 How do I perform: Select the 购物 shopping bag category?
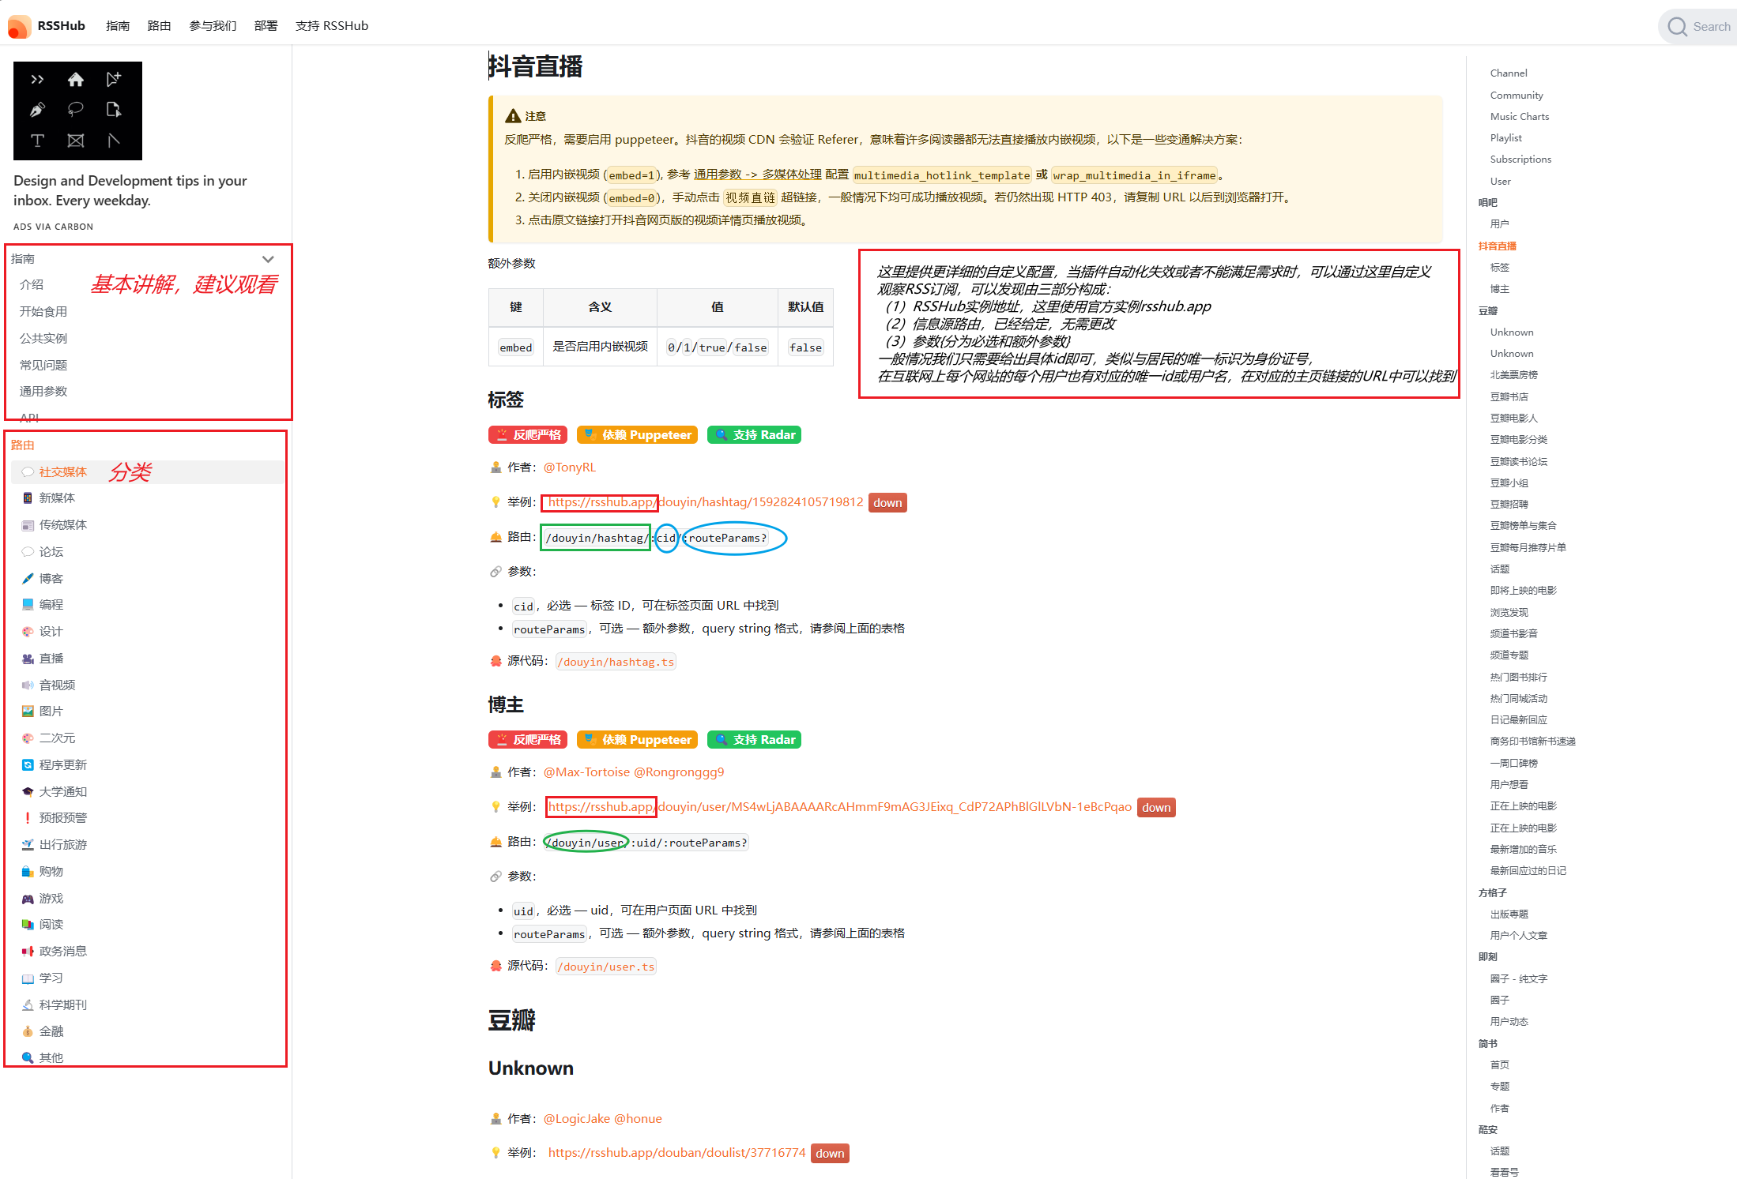click(51, 871)
